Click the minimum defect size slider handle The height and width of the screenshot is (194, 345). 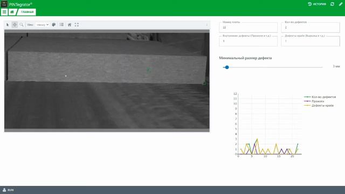pos(227,67)
